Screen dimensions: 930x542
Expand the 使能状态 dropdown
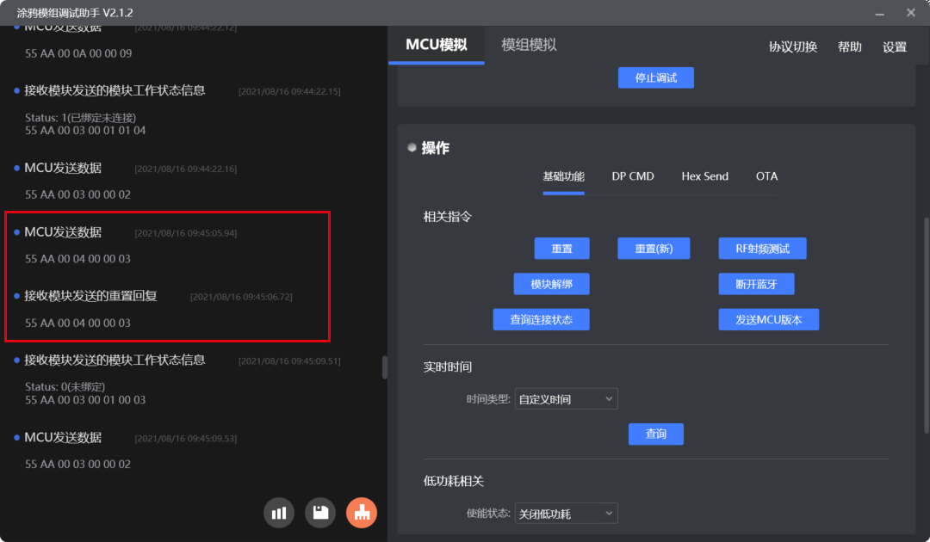click(566, 514)
